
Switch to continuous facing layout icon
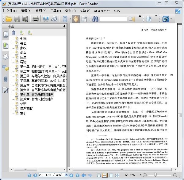[117, 175]
